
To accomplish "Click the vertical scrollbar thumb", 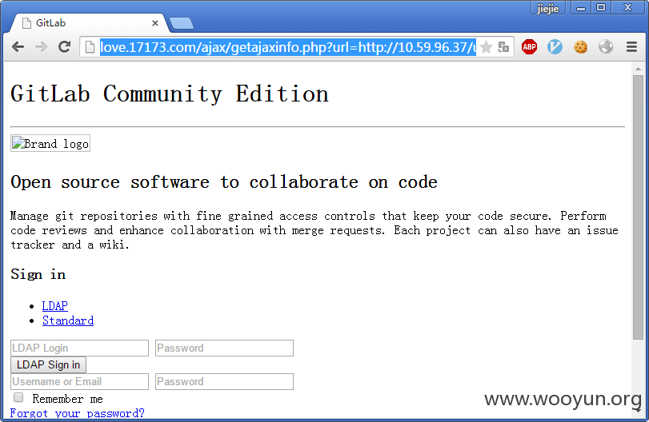I will [x=638, y=207].
